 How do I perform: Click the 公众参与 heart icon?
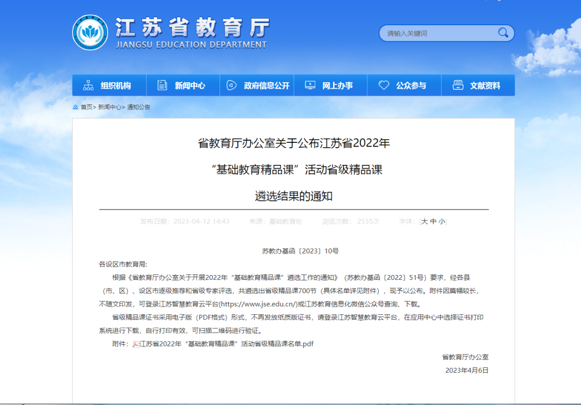click(384, 85)
